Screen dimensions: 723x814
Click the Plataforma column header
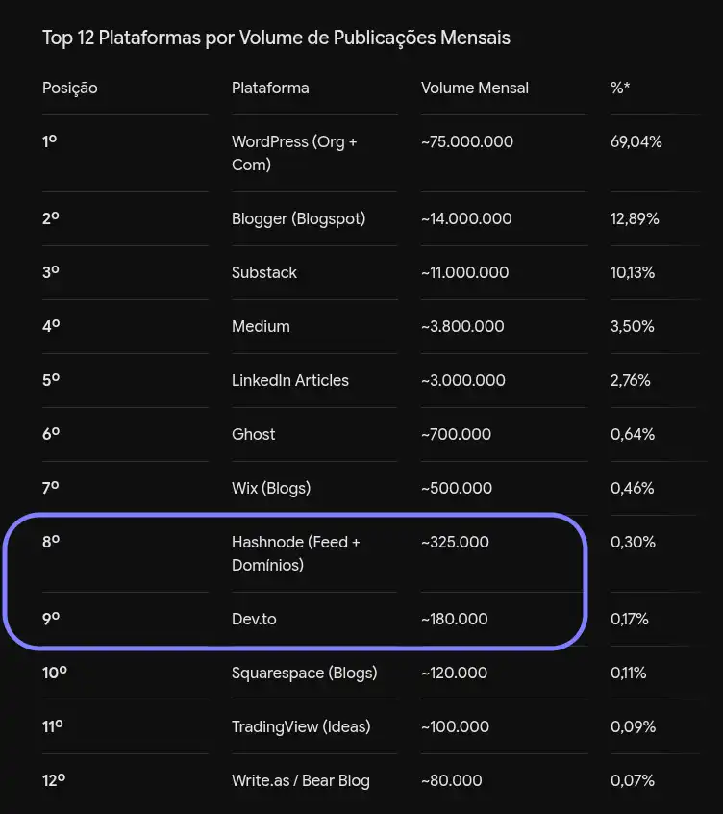tap(270, 89)
